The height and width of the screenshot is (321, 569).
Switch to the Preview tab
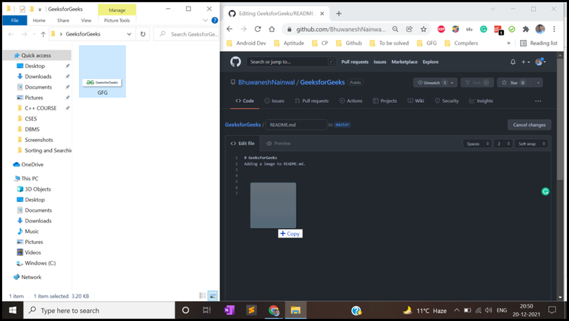point(279,143)
